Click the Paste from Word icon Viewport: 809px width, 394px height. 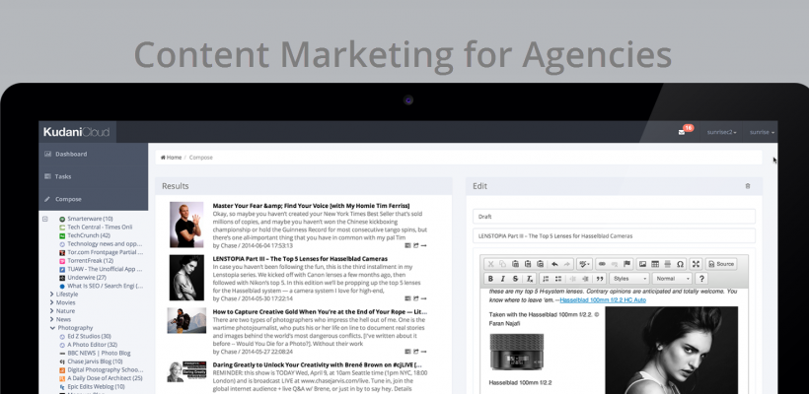click(541, 264)
